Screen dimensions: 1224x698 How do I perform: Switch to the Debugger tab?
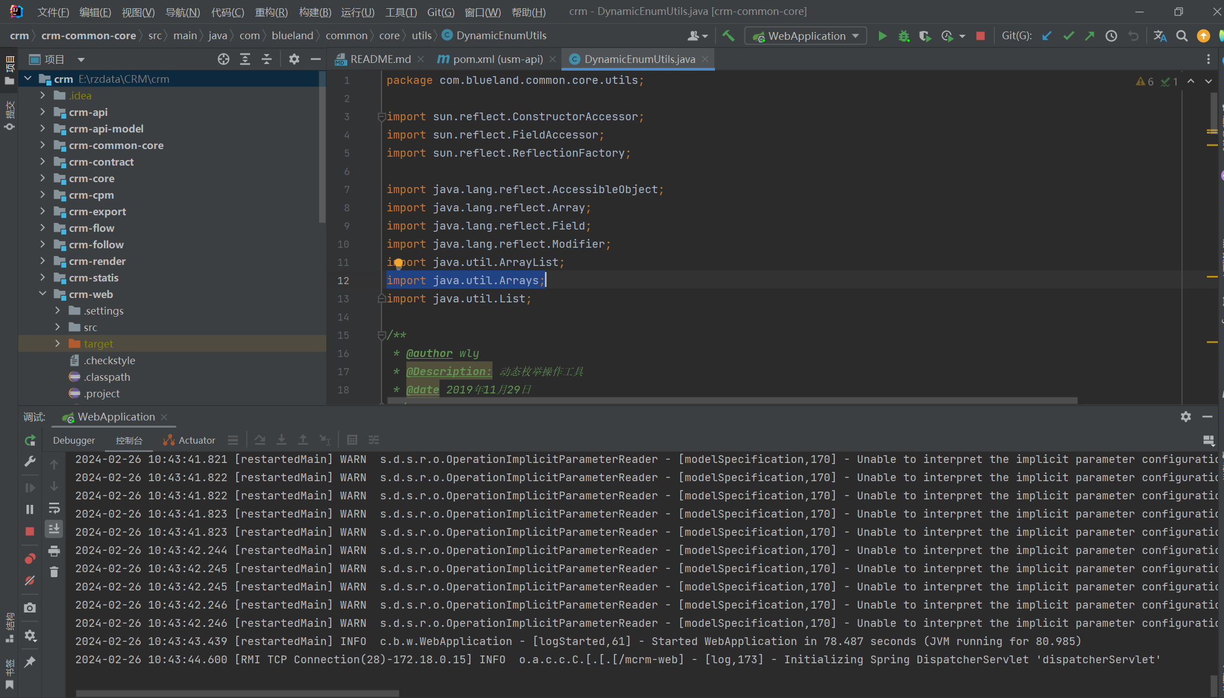(74, 440)
